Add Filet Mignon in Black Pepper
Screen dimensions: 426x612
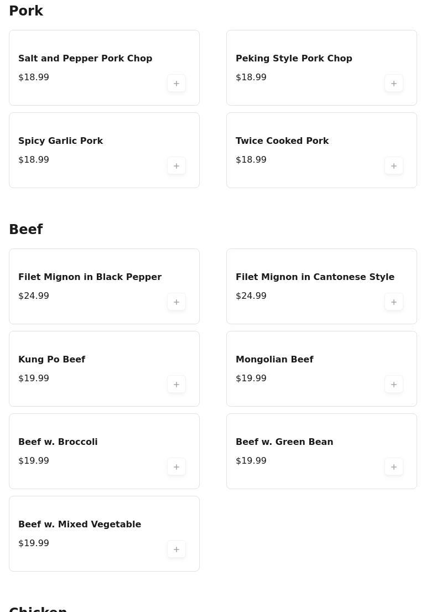[176, 302]
